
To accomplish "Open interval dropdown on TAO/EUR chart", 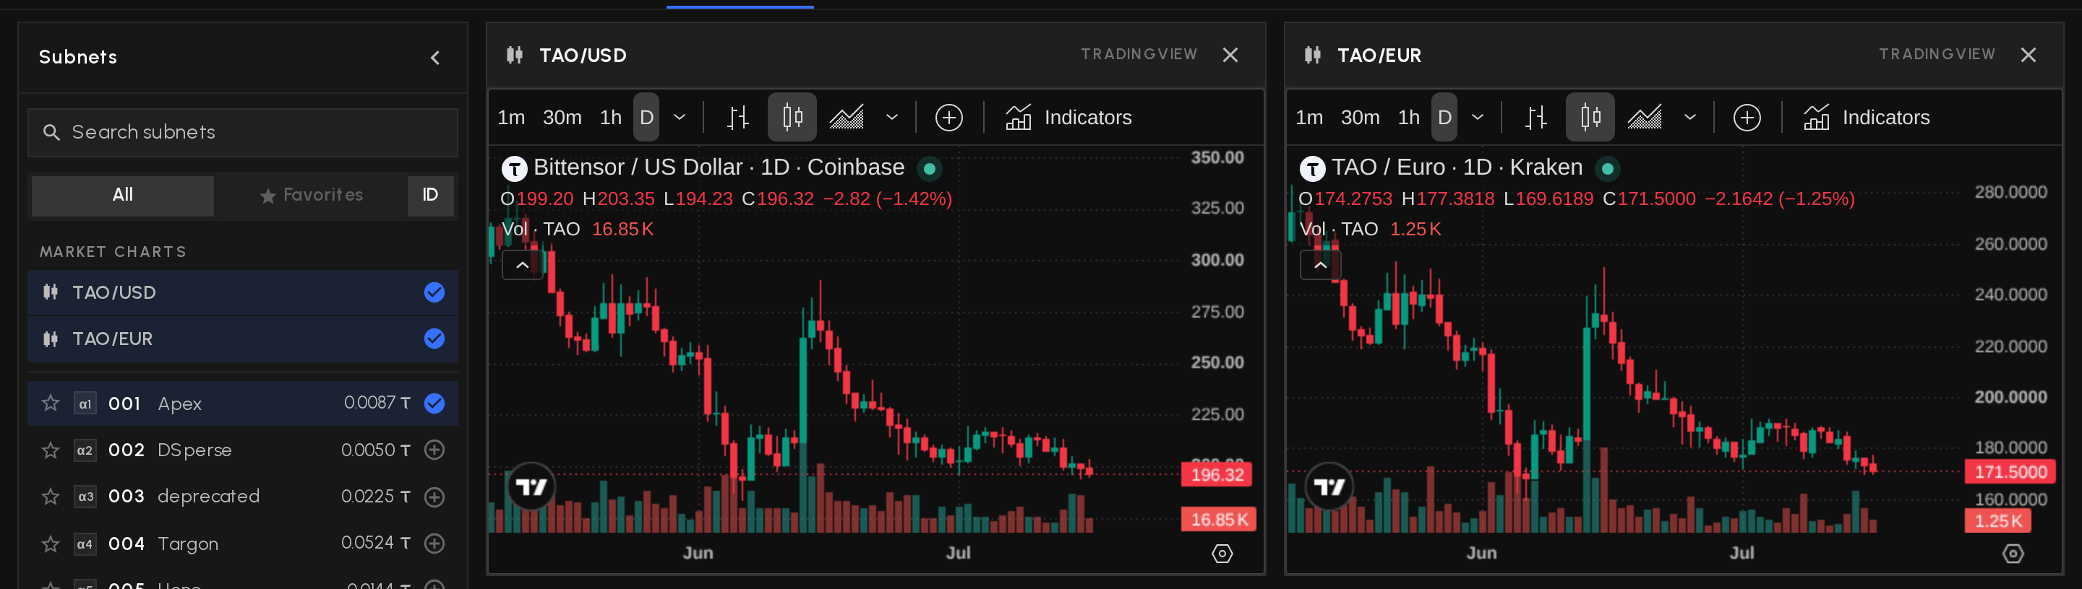I will [1478, 118].
